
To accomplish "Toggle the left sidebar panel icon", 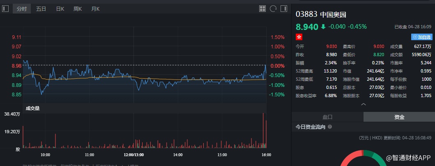I will pyautogui.click(x=5, y=8).
